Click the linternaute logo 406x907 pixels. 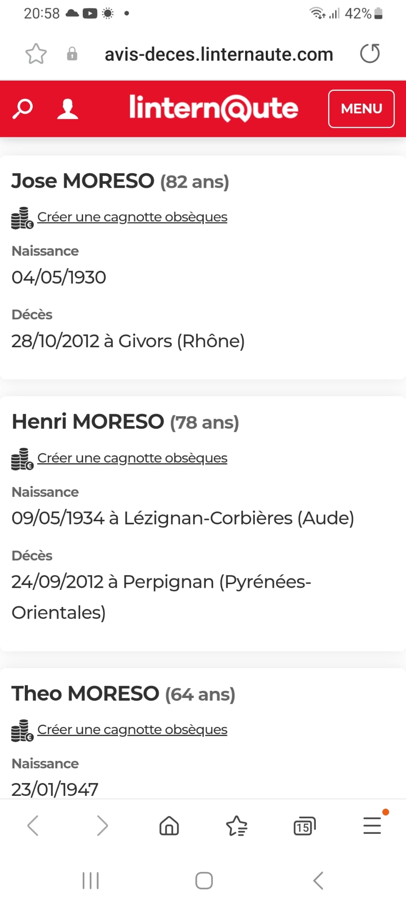click(214, 109)
